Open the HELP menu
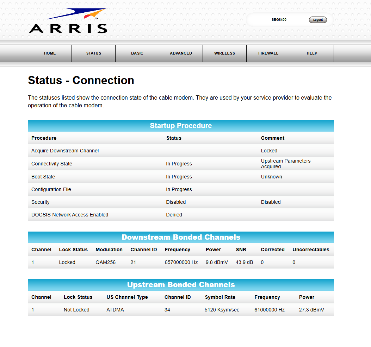The image size is (371, 347). (312, 53)
